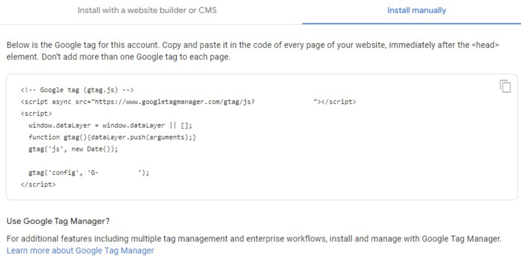Follow the Learn more about Google Tag Manager link

coord(80,250)
